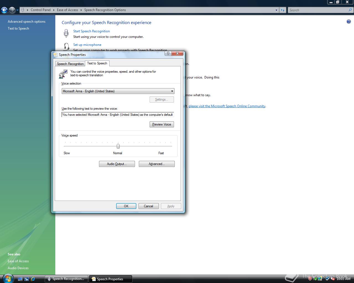Click the blue Help question mark icon
Viewport: 354px width, 283px height.
point(348,22)
